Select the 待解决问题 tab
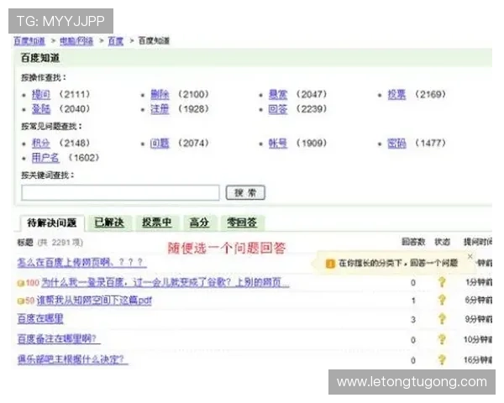Image resolution: width=504 pixels, height=403 pixels. pyautogui.click(x=52, y=222)
